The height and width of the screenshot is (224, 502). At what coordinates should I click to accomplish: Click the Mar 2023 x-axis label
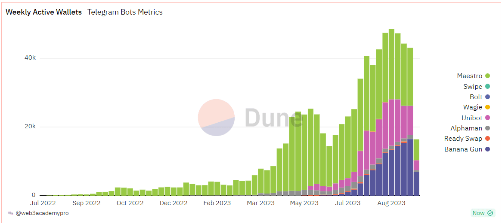[260, 203]
